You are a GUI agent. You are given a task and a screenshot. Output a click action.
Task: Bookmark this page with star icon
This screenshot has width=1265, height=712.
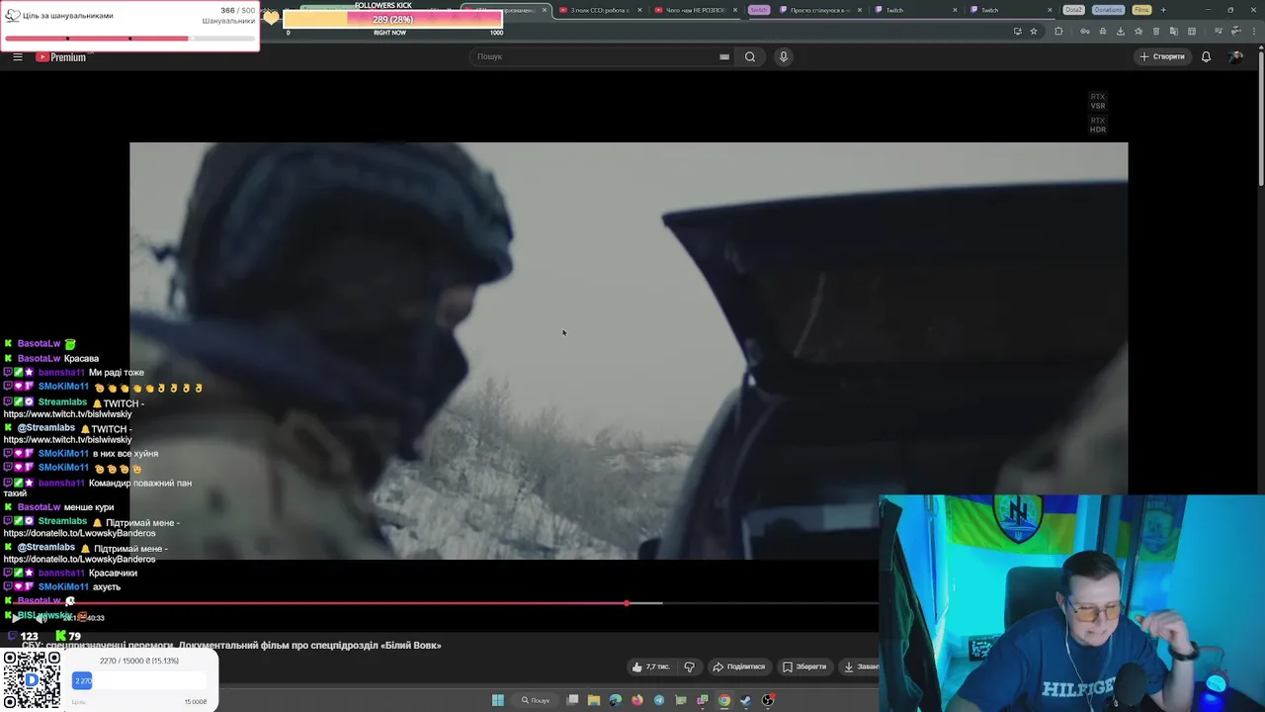pos(1034,32)
